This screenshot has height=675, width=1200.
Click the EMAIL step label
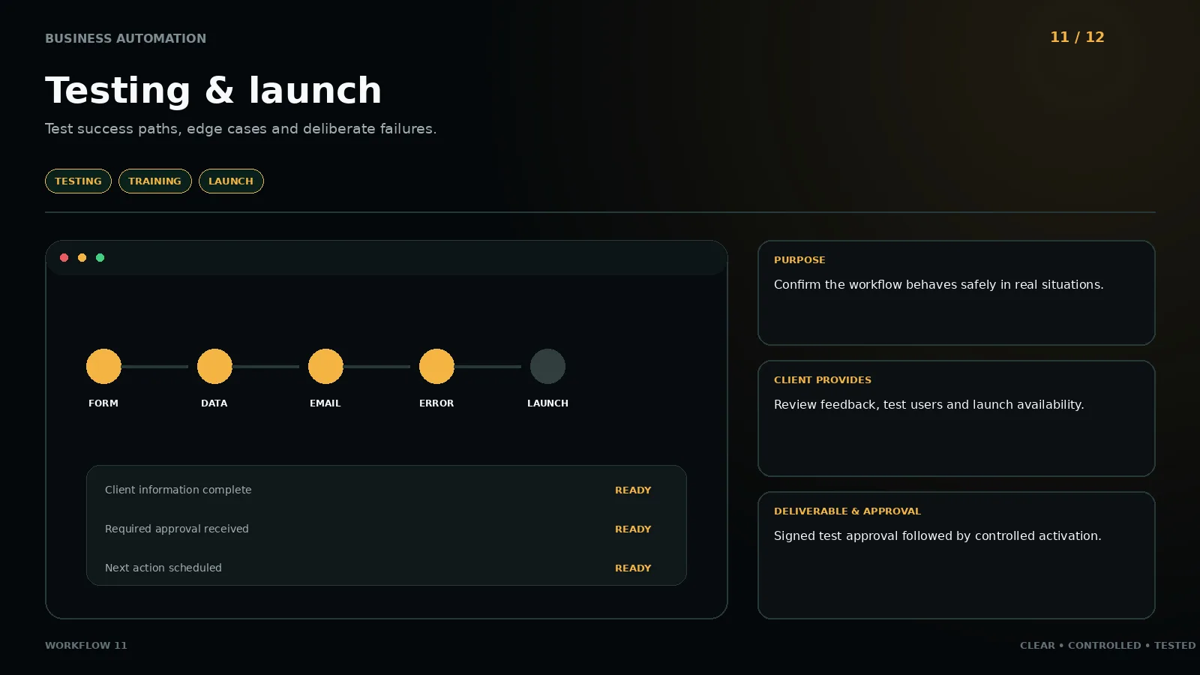[x=325, y=403]
